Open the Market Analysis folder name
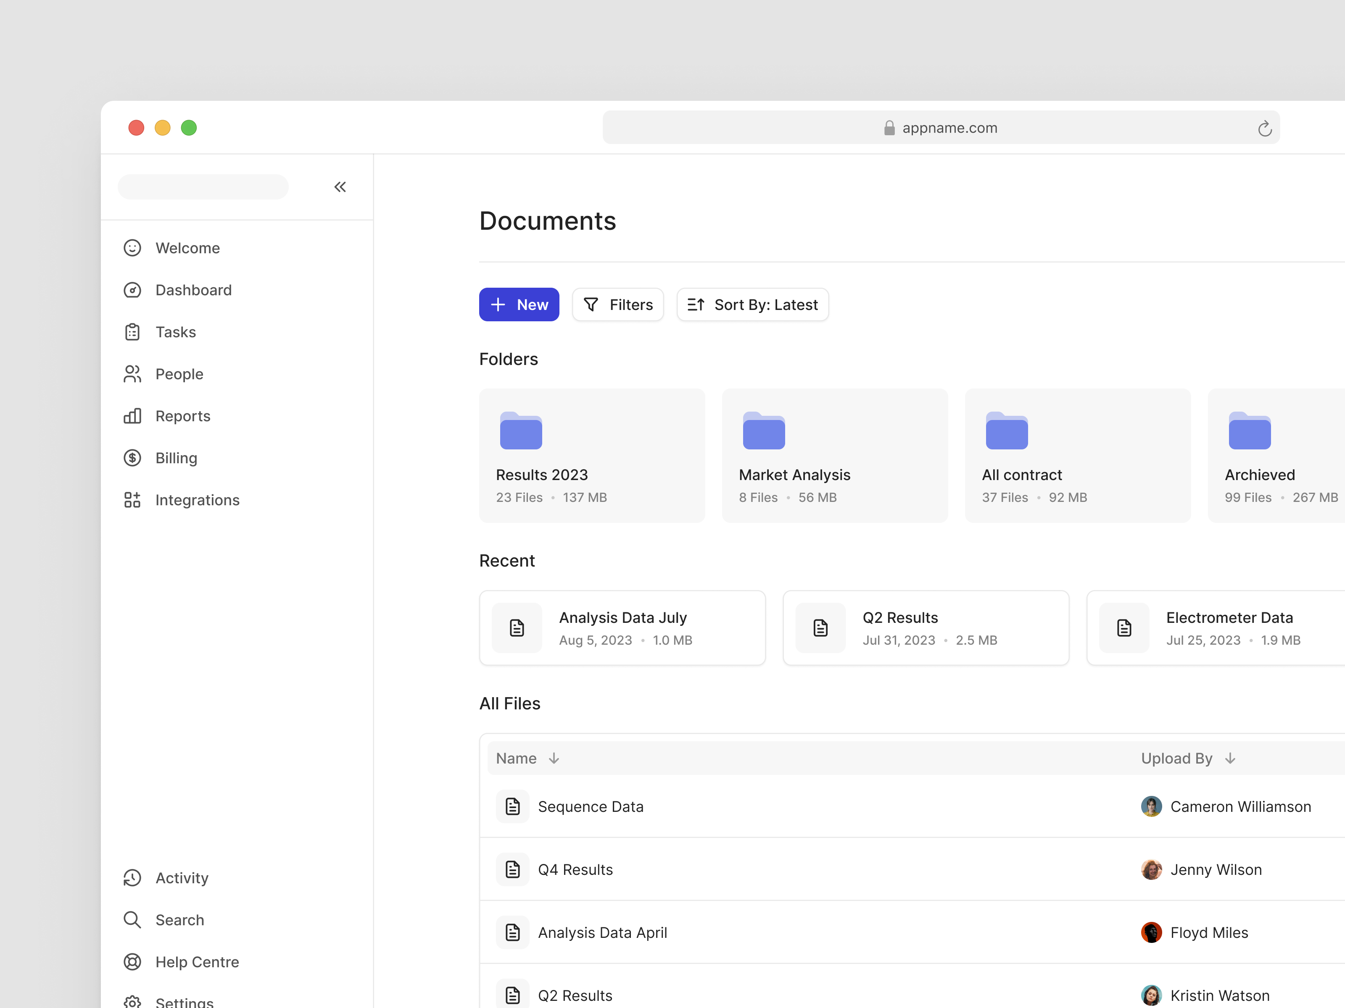1345x1008 pixels. [794, 475]
